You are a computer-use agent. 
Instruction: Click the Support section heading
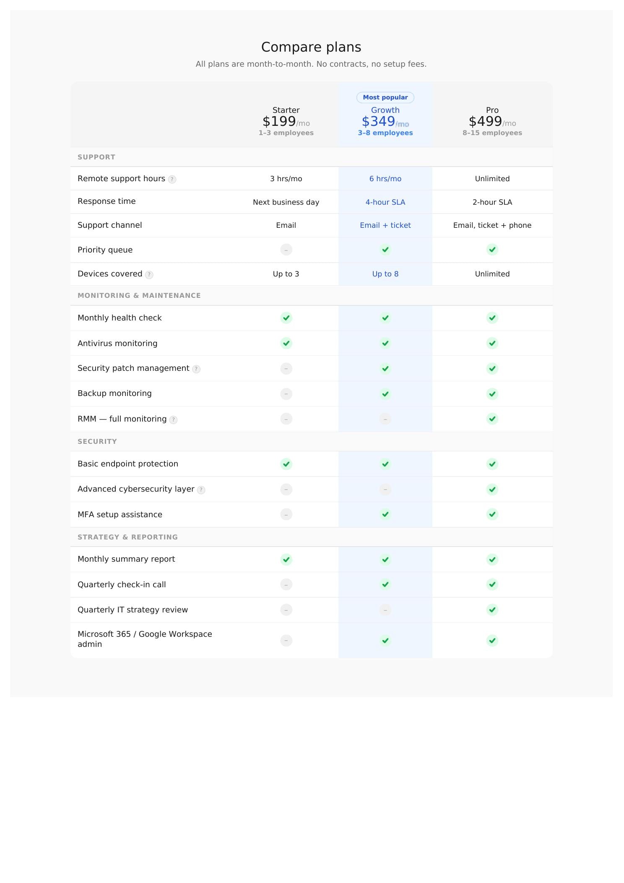[x=96, y=157]
